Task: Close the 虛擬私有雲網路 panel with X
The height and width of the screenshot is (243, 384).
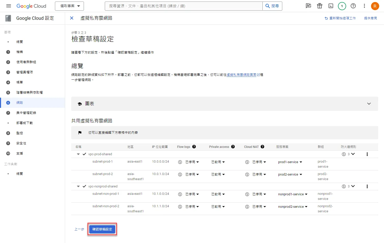Action: pyautogui.click(x=72, y=18)
